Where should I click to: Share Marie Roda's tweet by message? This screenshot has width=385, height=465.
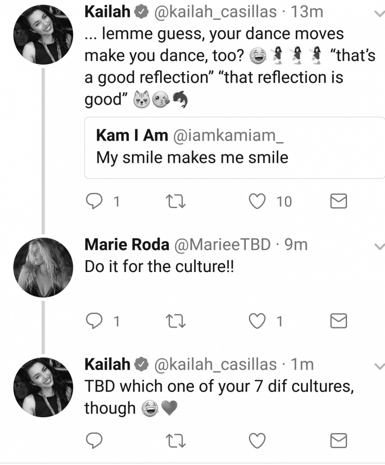click(339, 321)
